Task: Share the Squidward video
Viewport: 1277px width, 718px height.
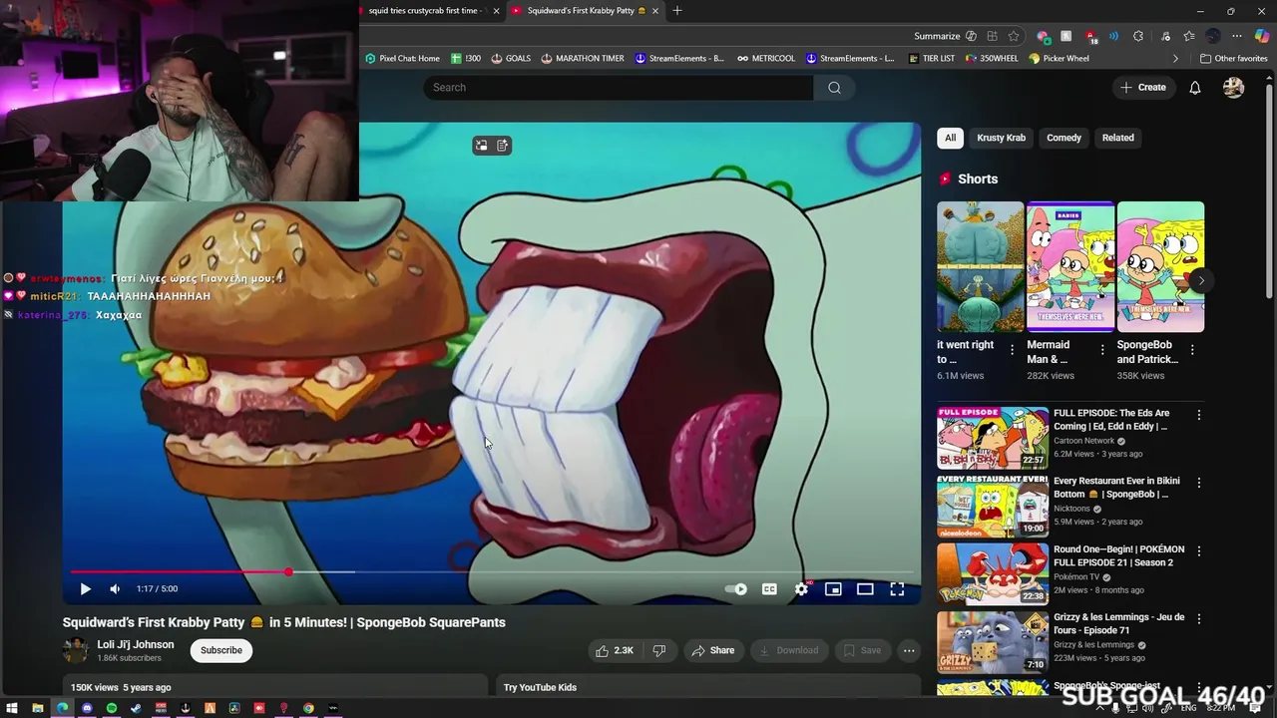Action: tap(713, 650)
